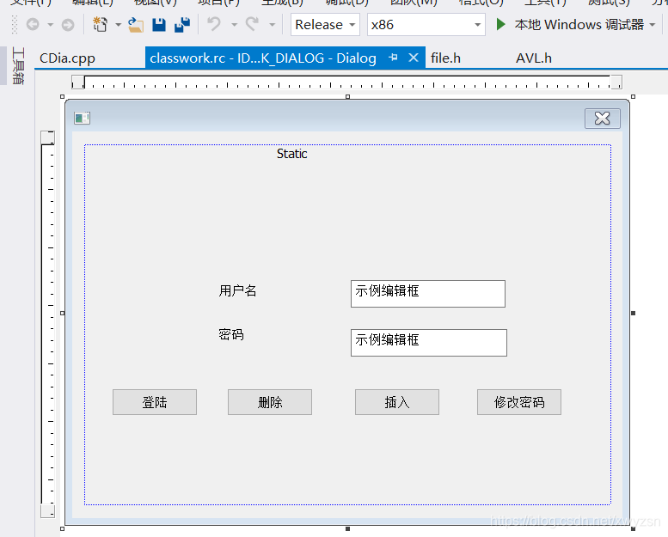Click the dialog's right-edge resize handle
This screenshot has height=537, width=668.
click(633, 313)
